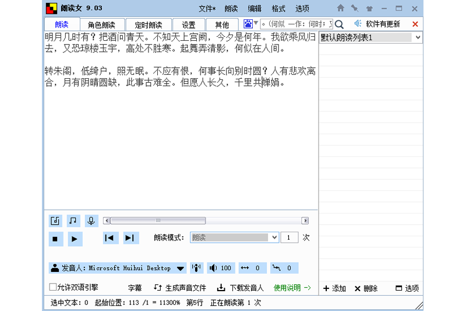Switch to the 角色朗读 tab
The image size is (466, 311).
pos(101,25)
